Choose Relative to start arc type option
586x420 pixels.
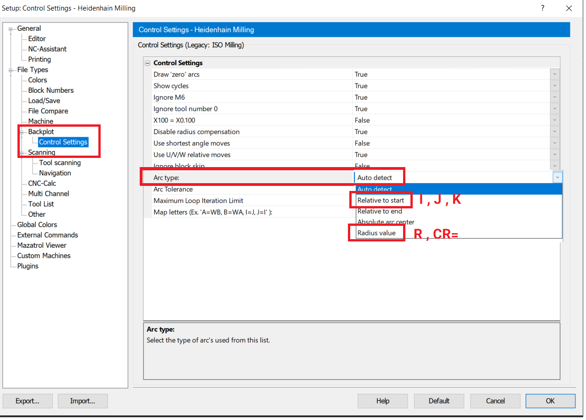[x=459, y=200]
